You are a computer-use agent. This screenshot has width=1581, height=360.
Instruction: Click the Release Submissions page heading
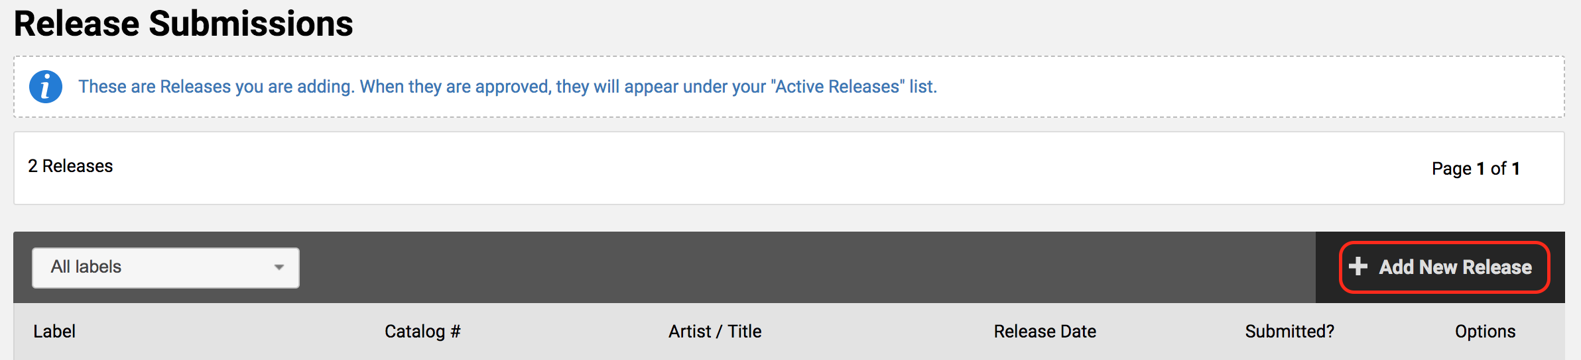pos(184,24)
